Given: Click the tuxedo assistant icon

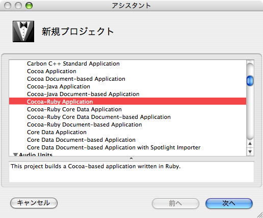Looking at the screenshot, I should (23, 32).
